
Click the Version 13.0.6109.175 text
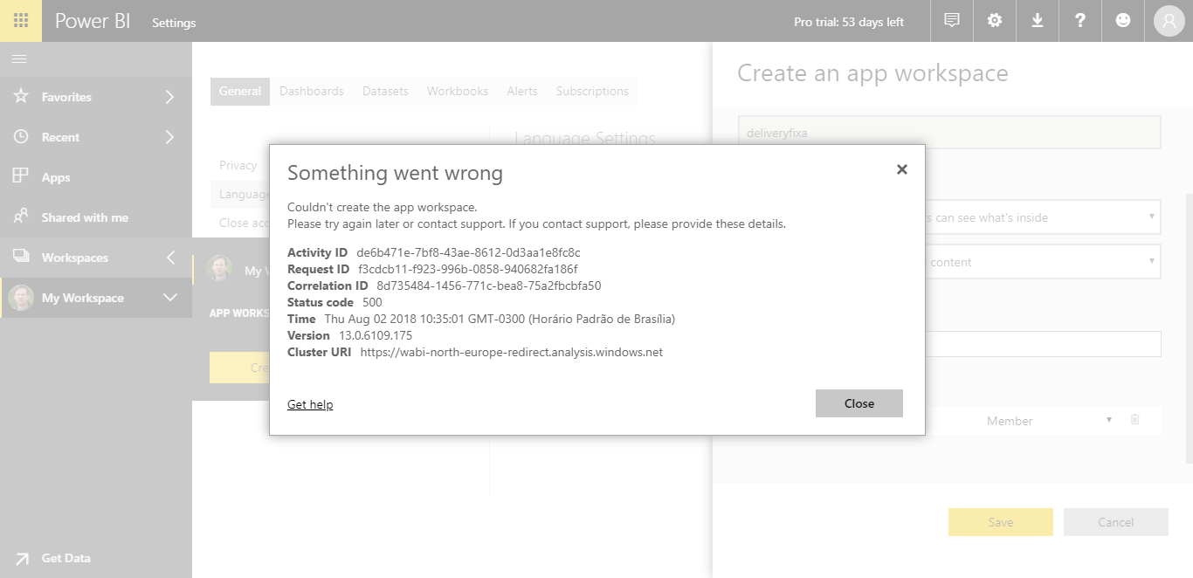click(349, 335)
